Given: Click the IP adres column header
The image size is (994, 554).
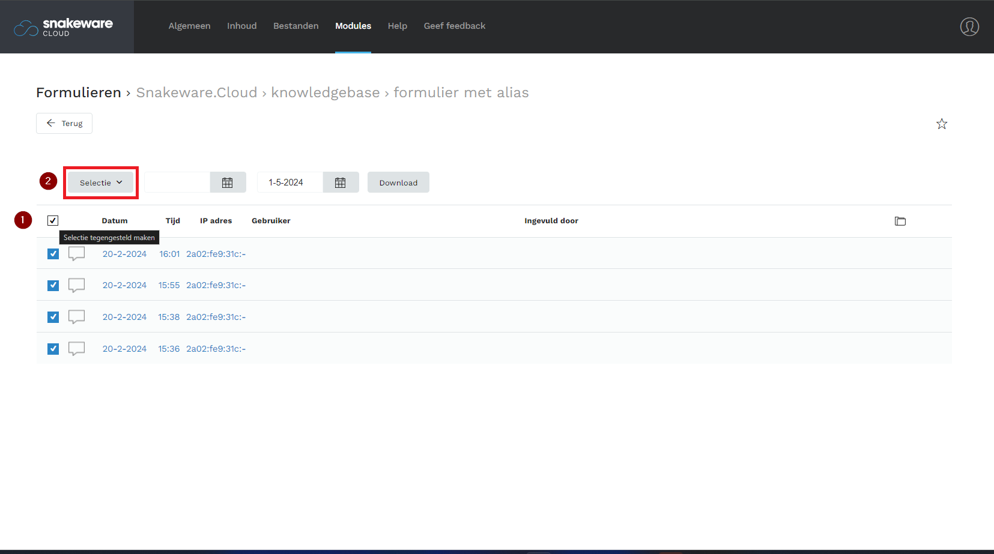Looking at the screenshot, I should click(216, 221).
